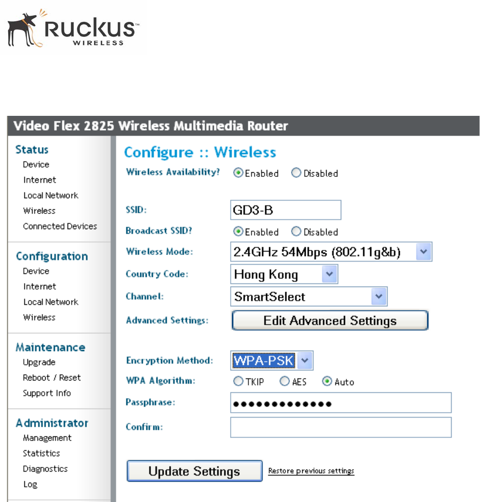
Task: Open the Country Code dropdown
Action: (284, 274)
